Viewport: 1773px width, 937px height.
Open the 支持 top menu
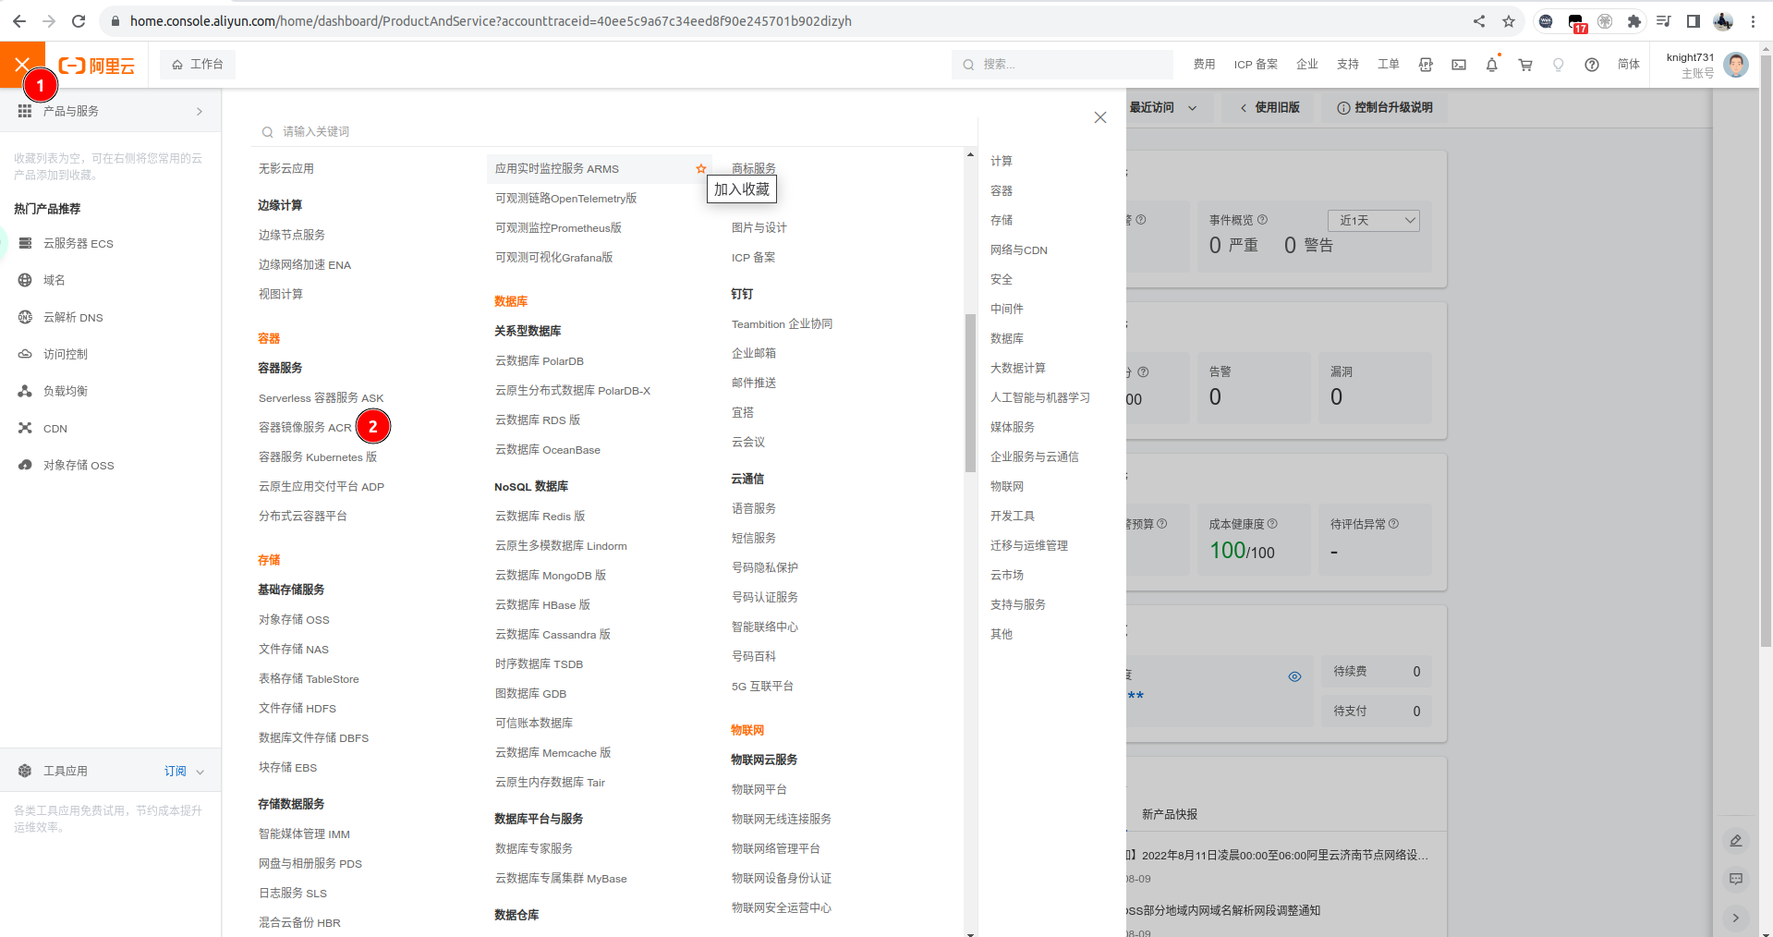click(1348, 65)
